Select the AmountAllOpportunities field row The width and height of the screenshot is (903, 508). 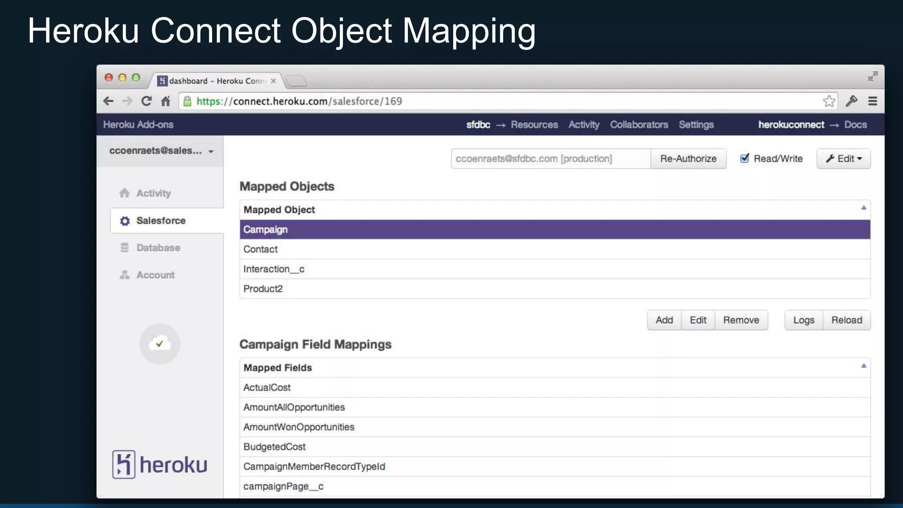pyautogui.click(x=555, y=407)
